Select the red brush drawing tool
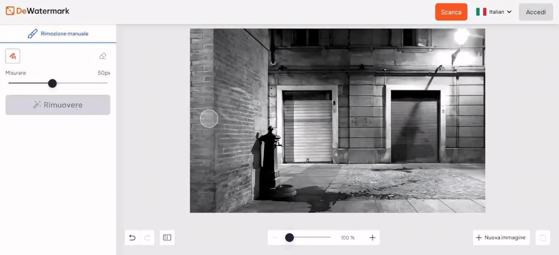 point(13,56)
